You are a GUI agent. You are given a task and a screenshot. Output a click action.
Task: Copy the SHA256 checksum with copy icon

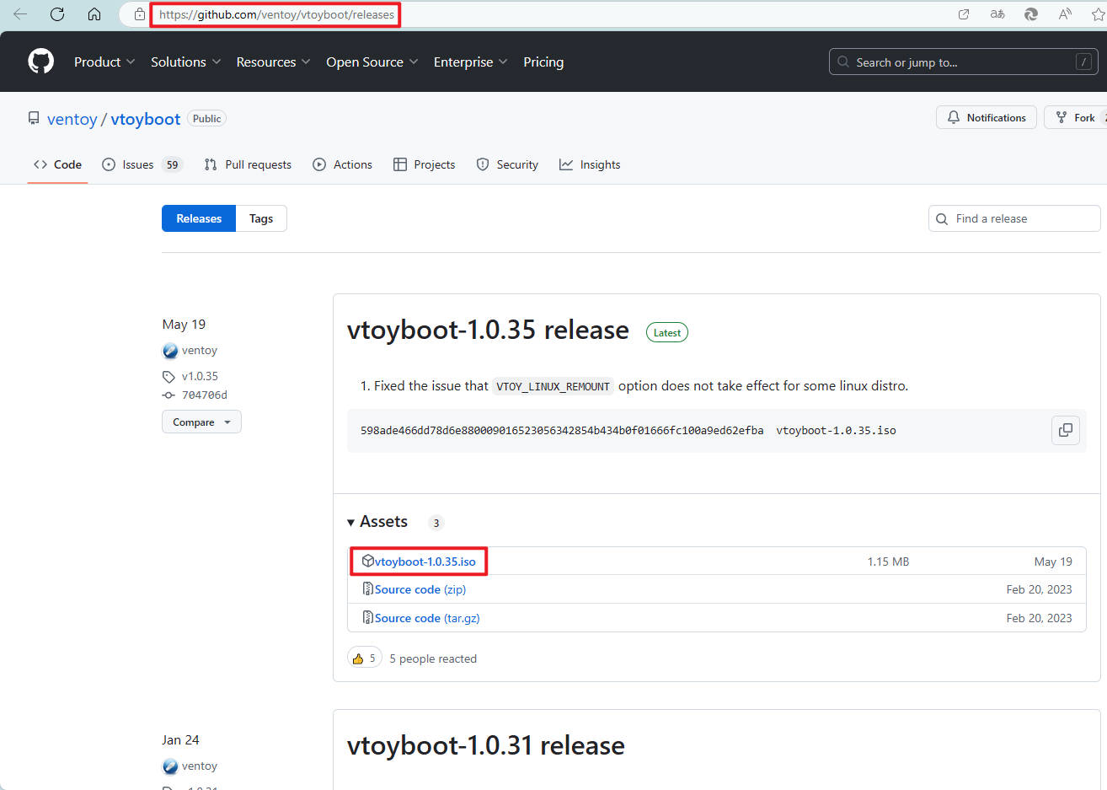pyautogui.click(x=1065, y=430)
